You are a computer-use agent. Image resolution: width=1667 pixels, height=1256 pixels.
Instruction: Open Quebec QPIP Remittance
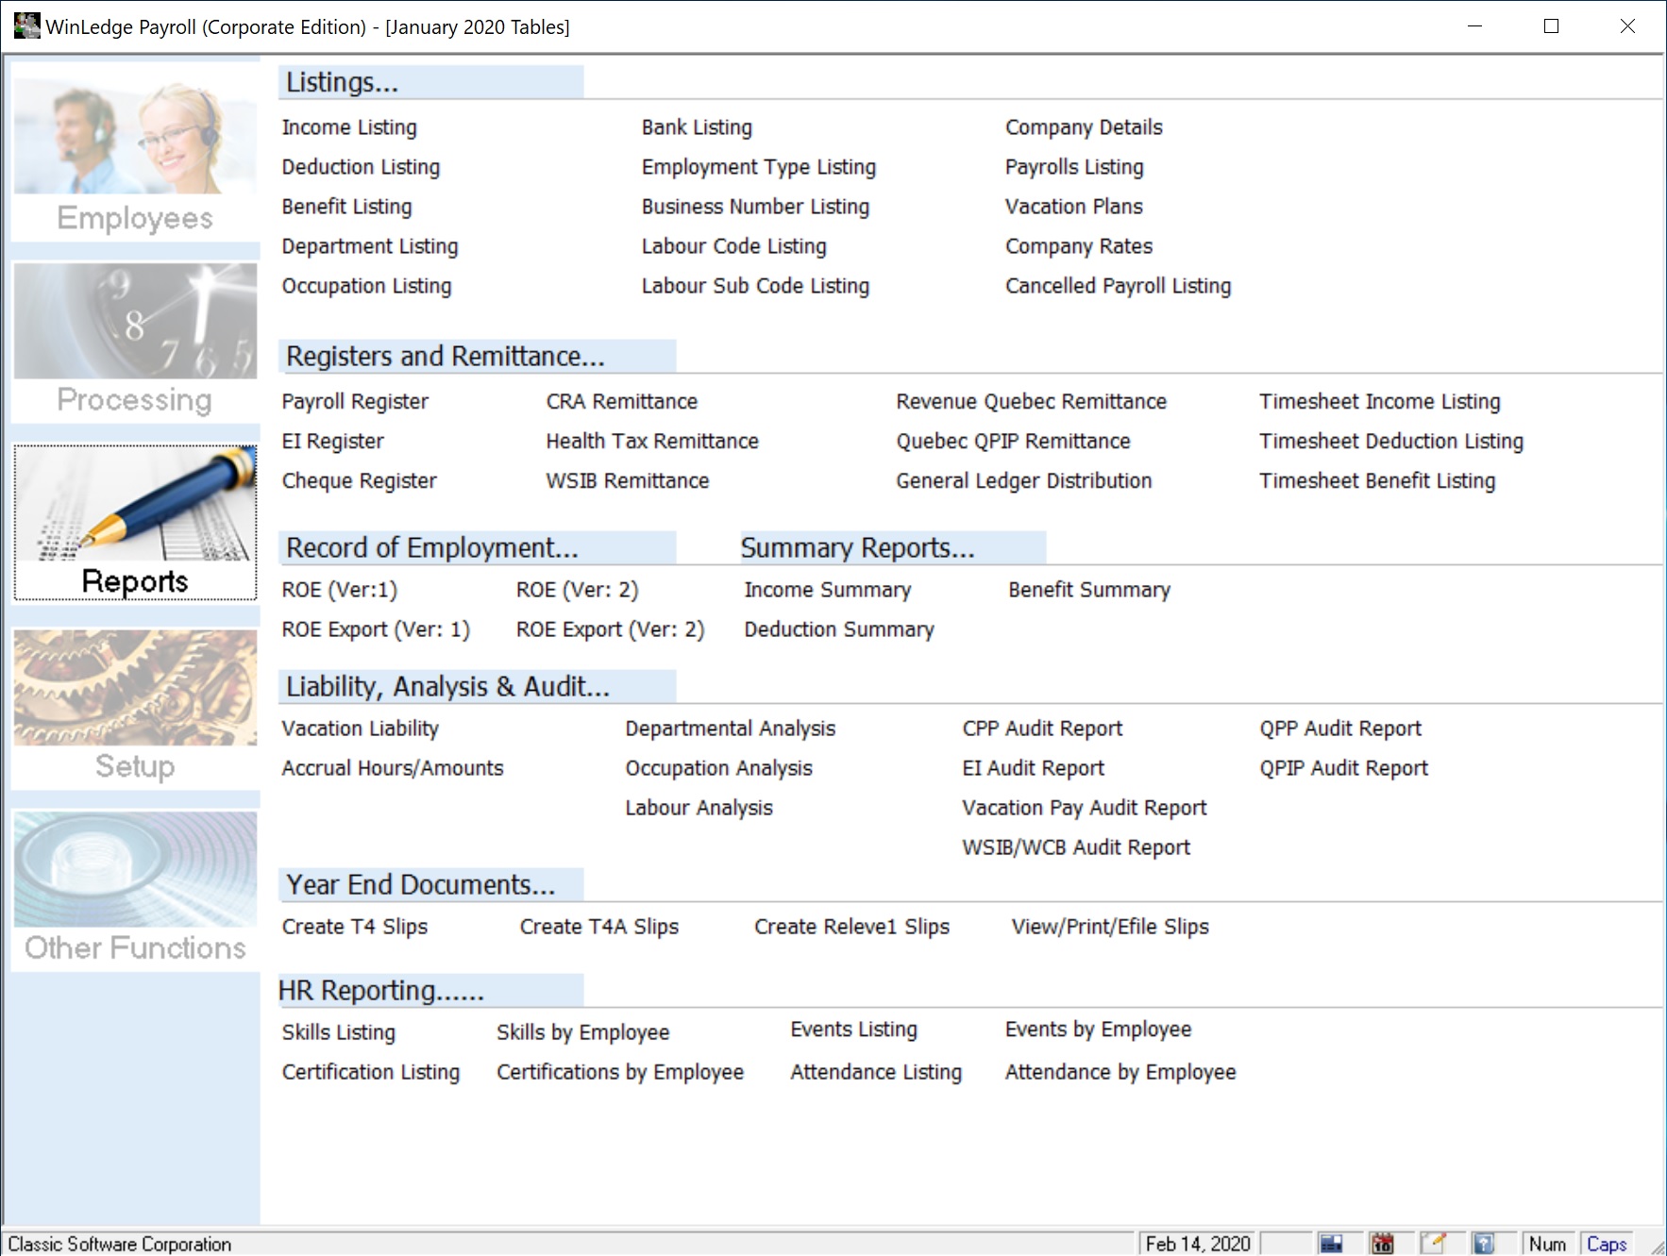(1013, 442)
